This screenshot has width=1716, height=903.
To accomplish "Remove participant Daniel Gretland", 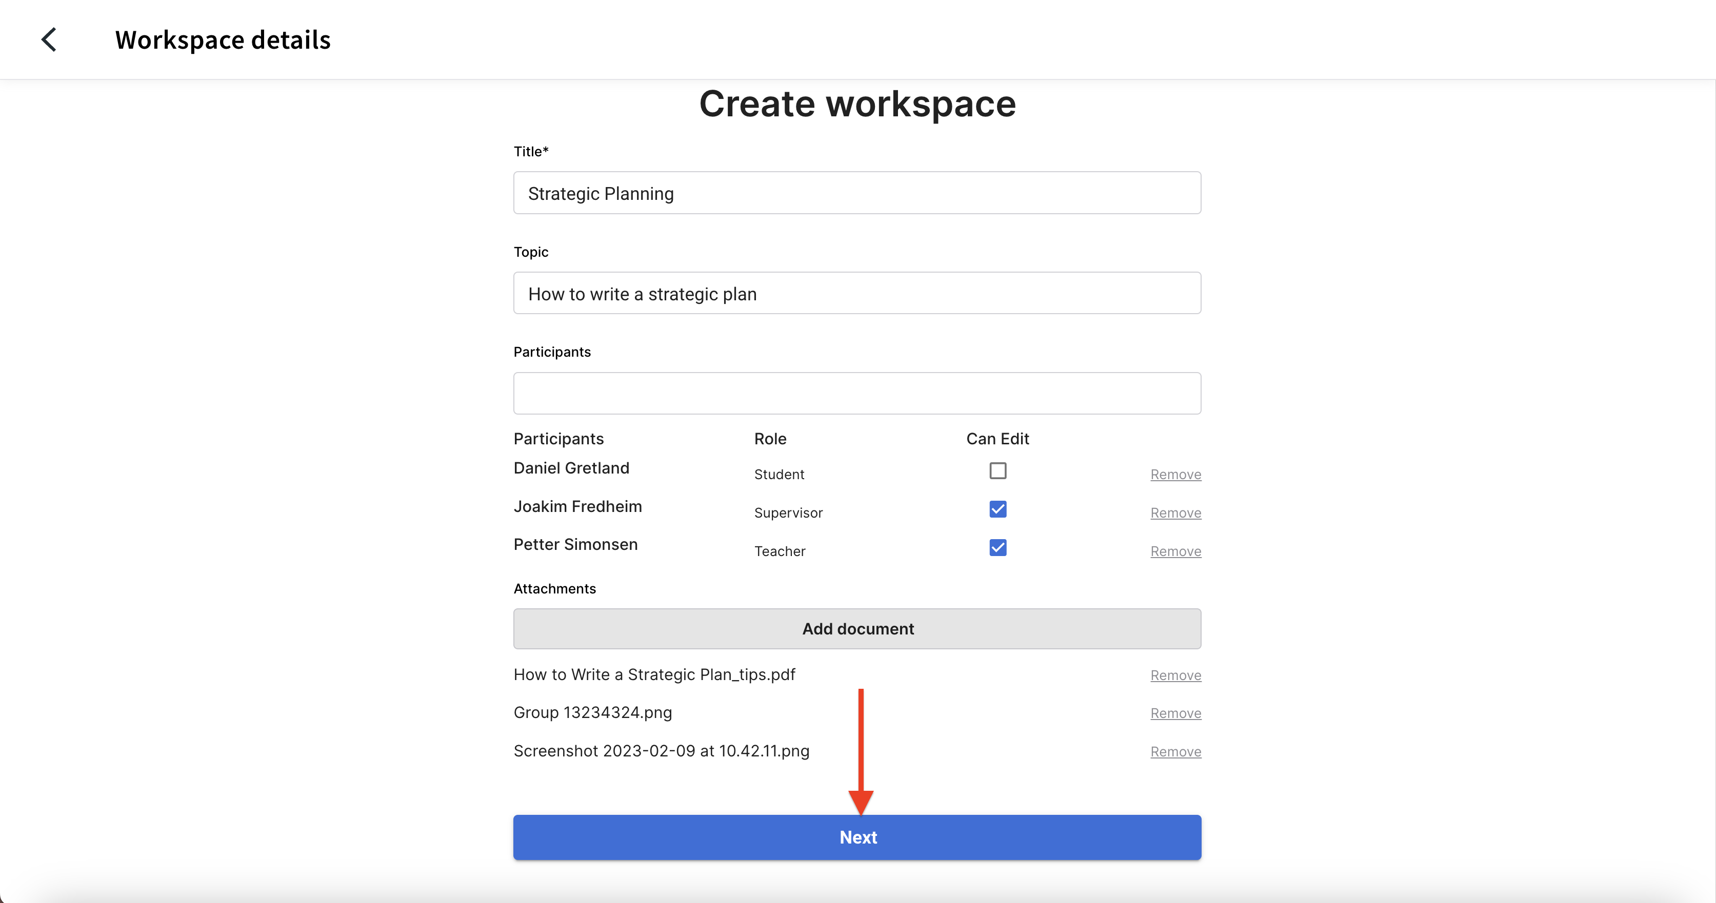I will 1175,475.
